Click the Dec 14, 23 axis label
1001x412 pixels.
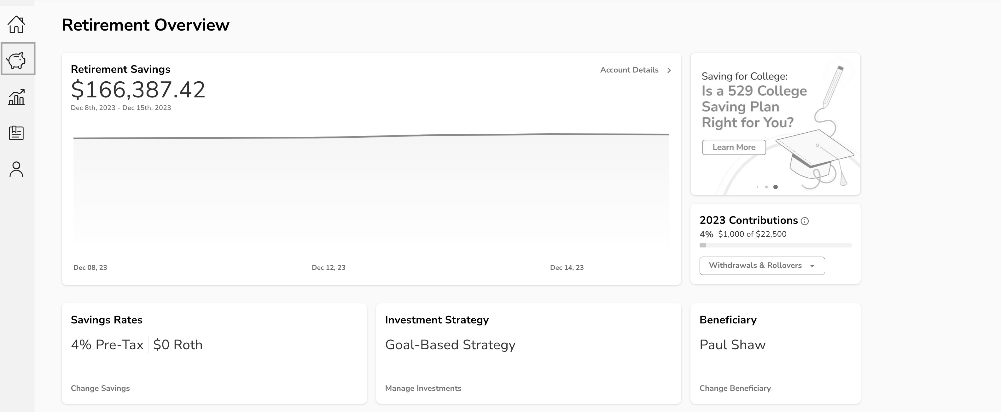pyautogui.click(x=567, y=267)
